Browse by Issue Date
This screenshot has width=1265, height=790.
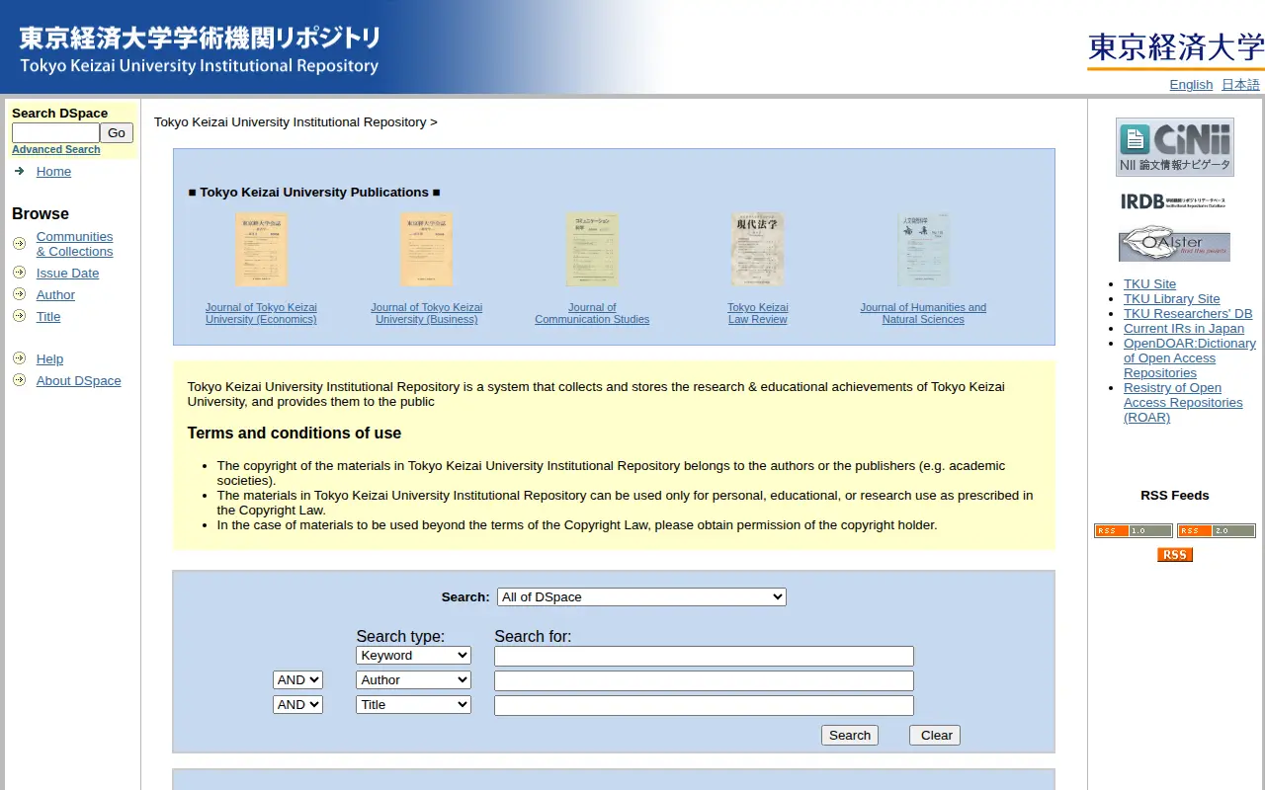67,273
